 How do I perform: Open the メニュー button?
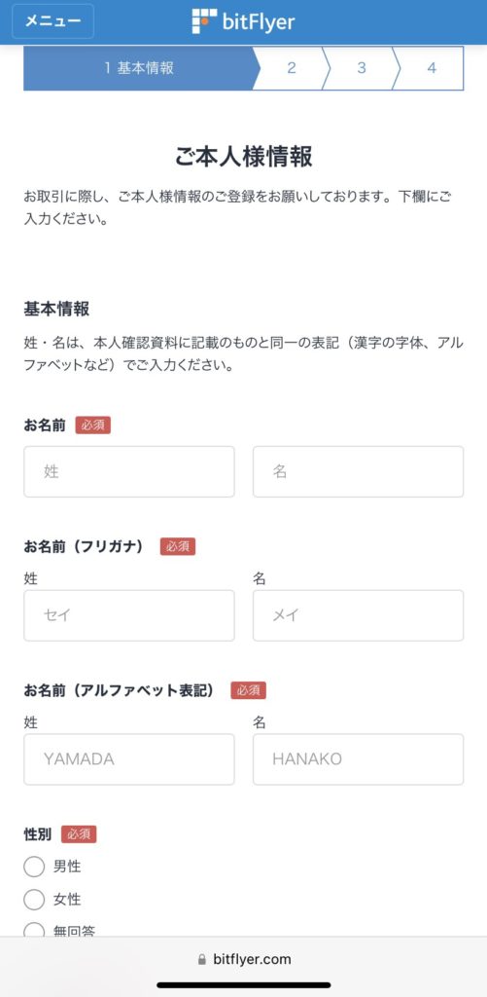[52, 21]
